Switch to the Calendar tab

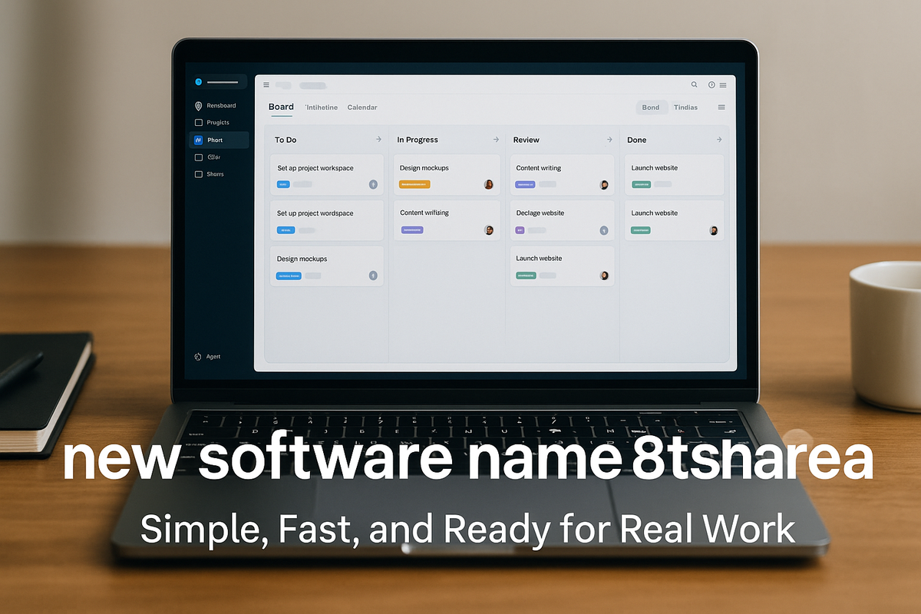click(x=362, y=107)
